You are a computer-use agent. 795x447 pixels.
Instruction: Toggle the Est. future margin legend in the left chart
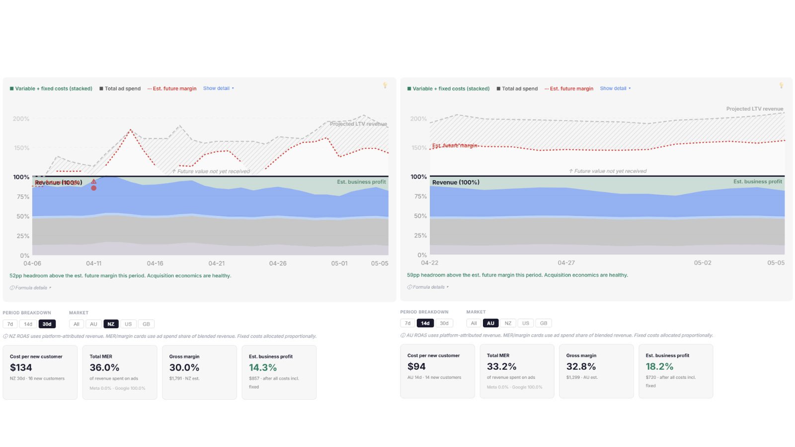click(x=172, y=88)
